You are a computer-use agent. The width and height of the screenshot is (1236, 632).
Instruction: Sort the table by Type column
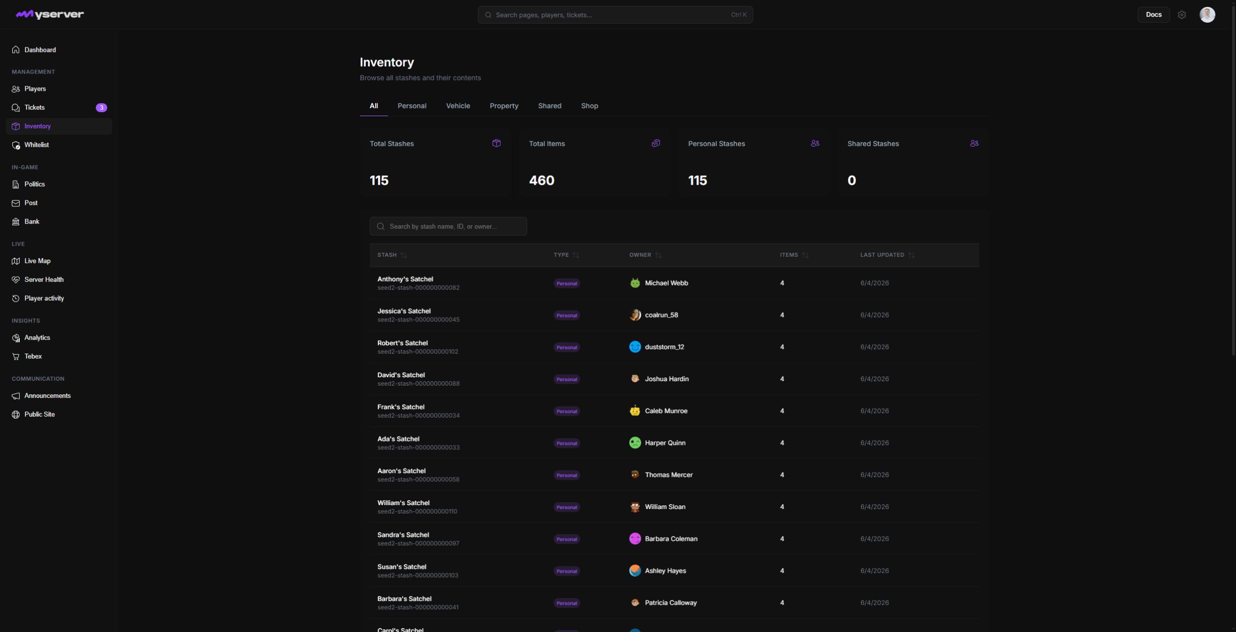click(566, 255)
